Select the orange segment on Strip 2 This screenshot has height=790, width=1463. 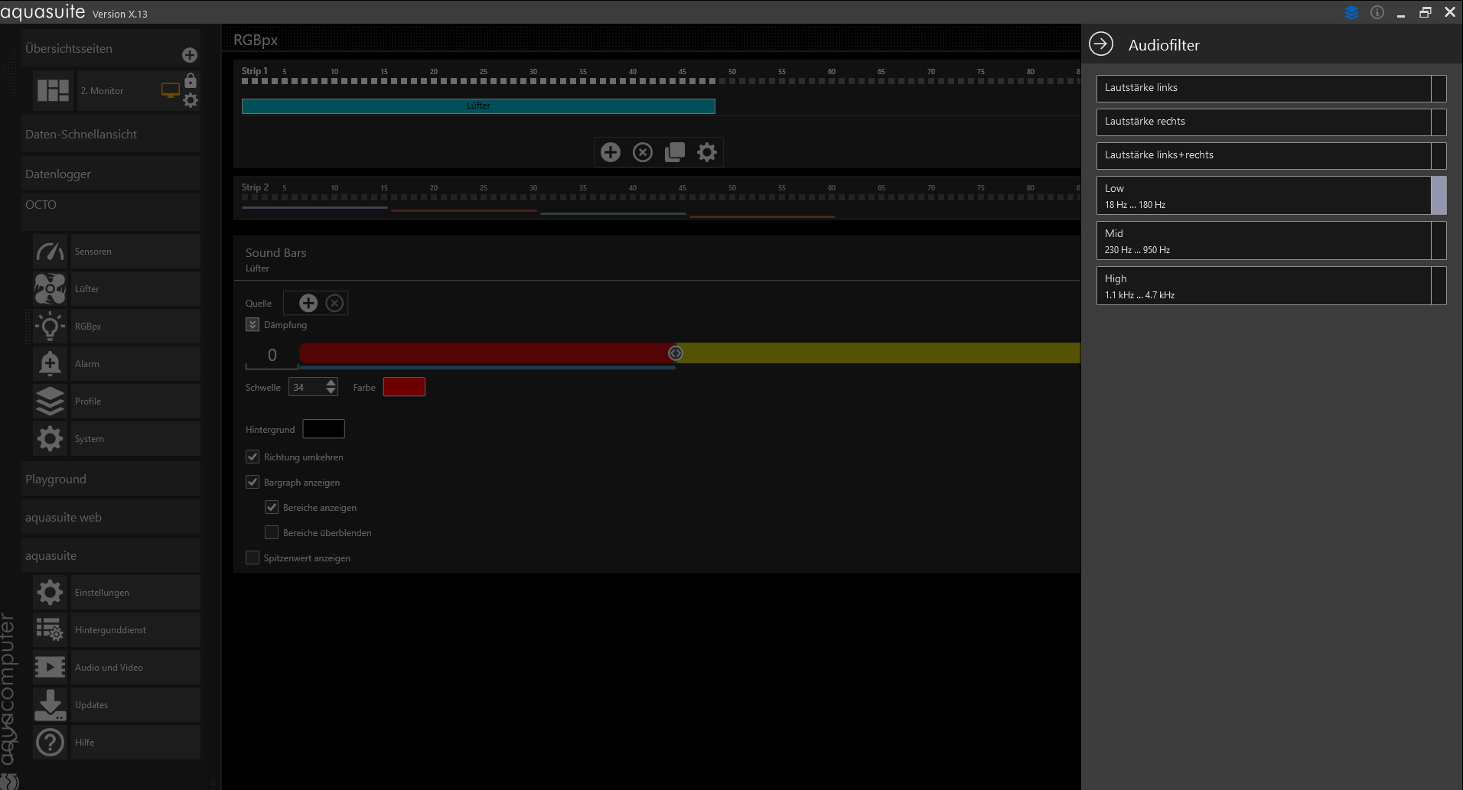click(762, 216)
